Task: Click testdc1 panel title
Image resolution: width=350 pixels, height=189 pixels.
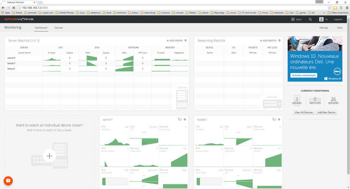Action: point(202,120)
